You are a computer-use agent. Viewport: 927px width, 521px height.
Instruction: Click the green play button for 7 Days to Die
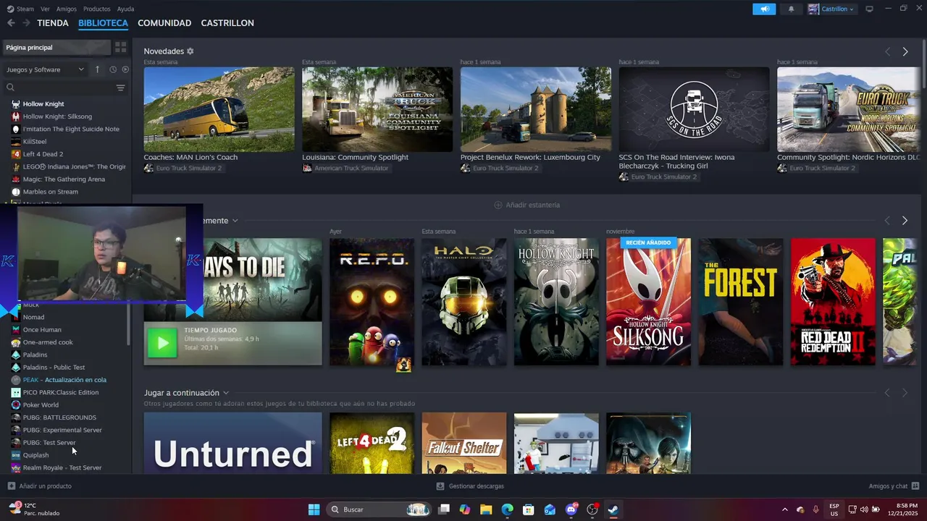[x=162, y=343]
